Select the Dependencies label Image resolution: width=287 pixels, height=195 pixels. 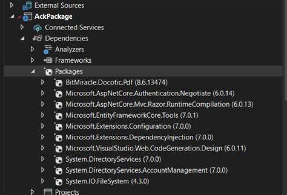point(67,39)
